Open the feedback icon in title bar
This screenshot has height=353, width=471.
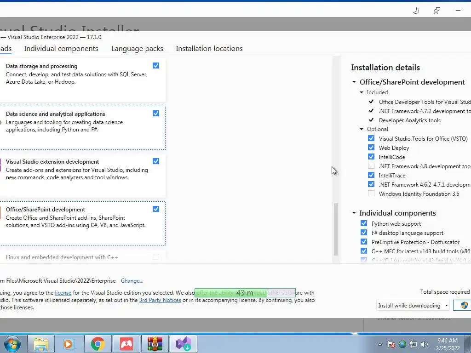[x=437, y=11]
